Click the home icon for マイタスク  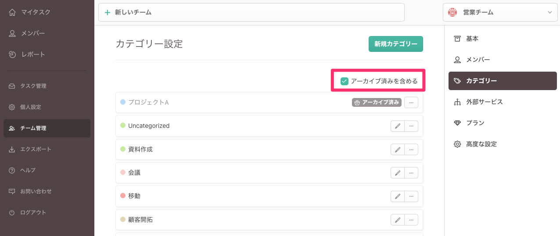[x=12, y=12]
